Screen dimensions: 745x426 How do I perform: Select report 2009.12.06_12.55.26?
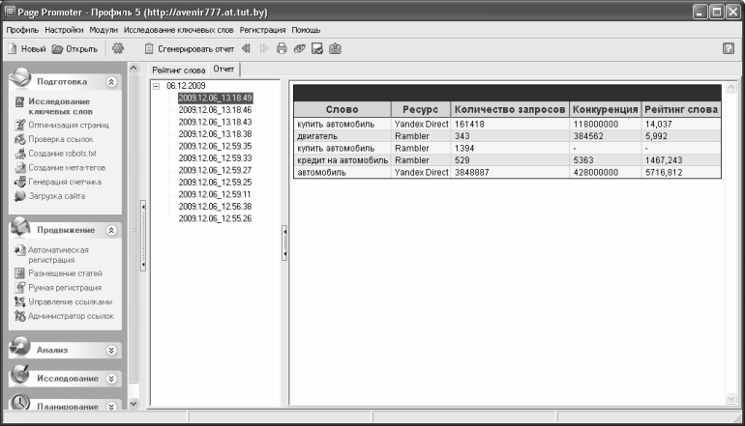click(x=215, y=218)
